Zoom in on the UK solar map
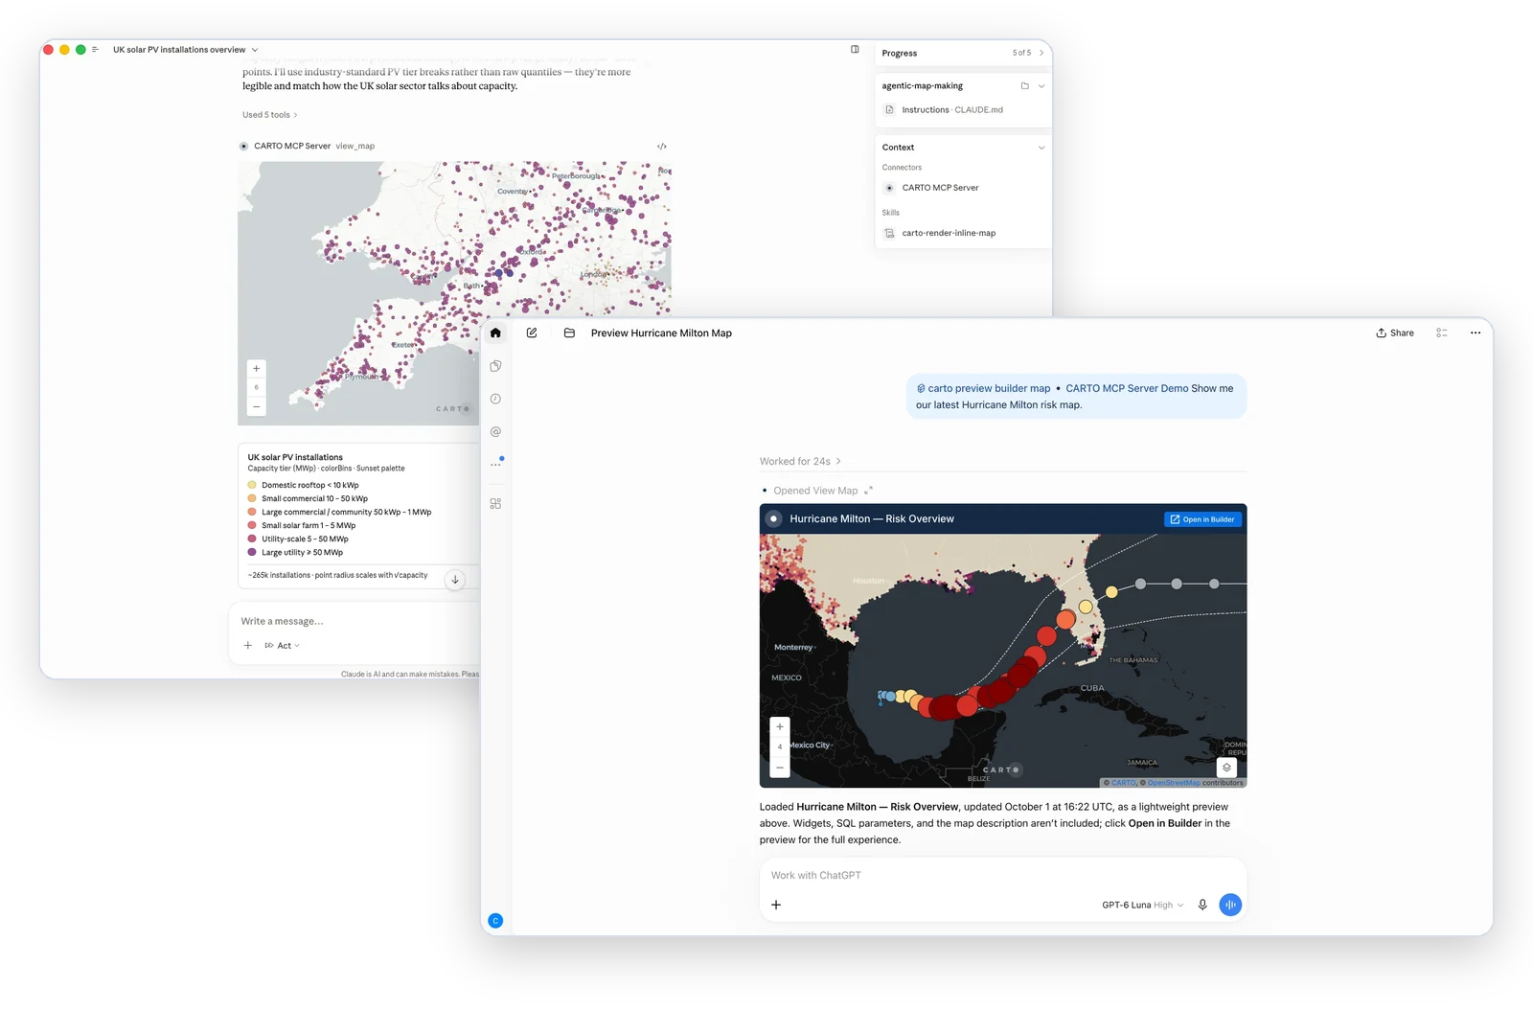Screen dimensions: 1533x1010 (256, 369)
